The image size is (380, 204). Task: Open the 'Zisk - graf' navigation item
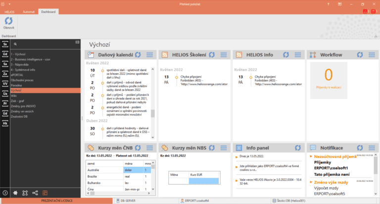pyautogui.click(x=17, y=101)
